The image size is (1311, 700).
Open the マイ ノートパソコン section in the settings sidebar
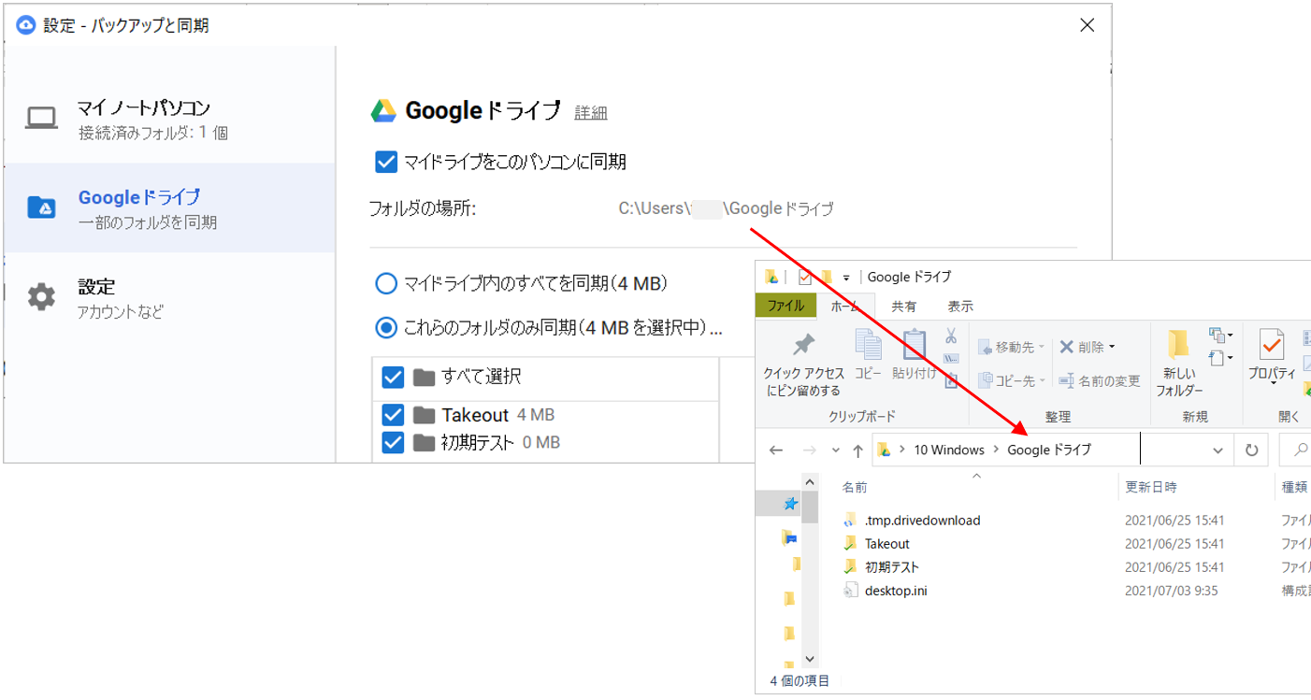[169, 119]
